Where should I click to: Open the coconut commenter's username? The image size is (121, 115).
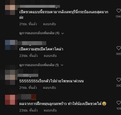(x=27, y=97)
